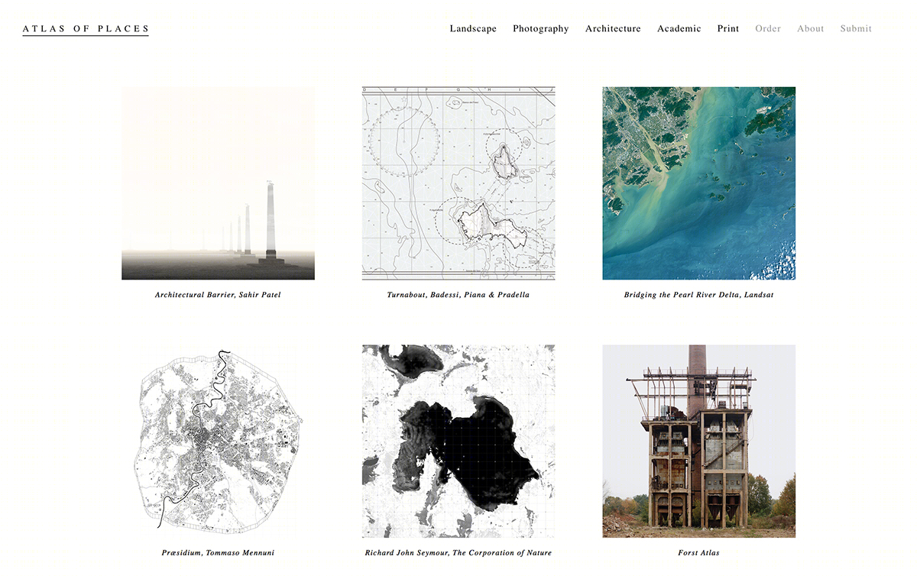Click caption 'Richard John Seymour, The Corporation of Nature'
The width and height of the screenshot is (917, 579).
tap(458, 553)
